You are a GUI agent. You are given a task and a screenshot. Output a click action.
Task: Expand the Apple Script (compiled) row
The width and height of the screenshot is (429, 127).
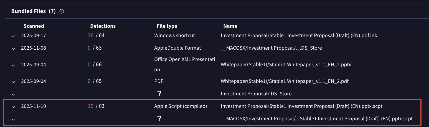13,106
